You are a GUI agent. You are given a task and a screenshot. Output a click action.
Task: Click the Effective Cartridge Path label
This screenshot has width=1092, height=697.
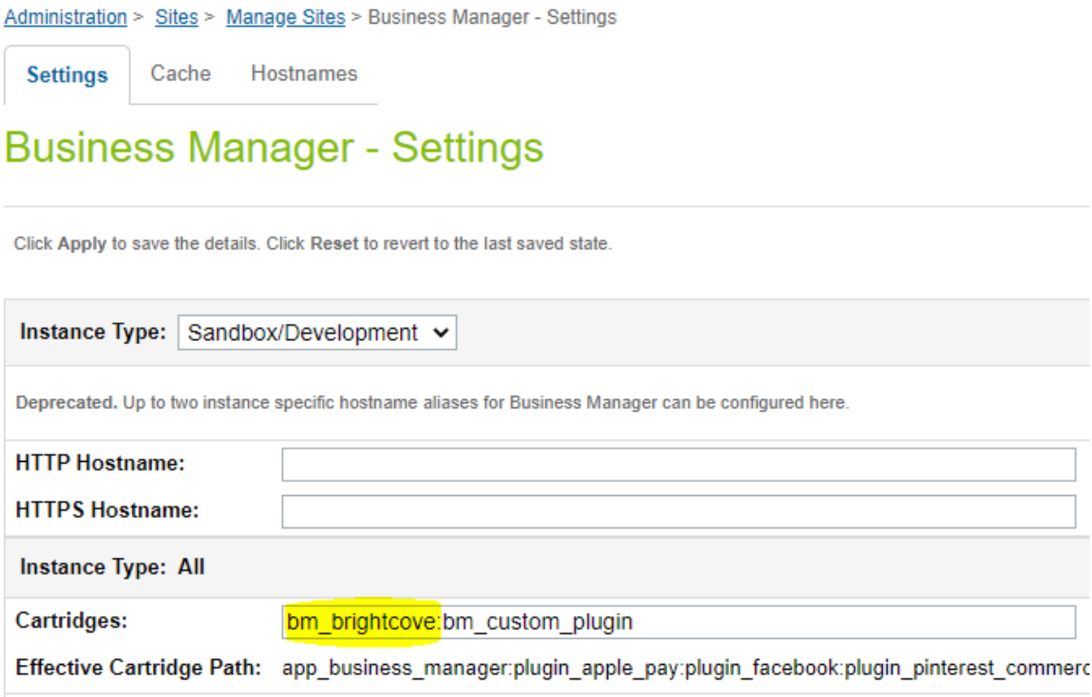[x=138, y=668]
